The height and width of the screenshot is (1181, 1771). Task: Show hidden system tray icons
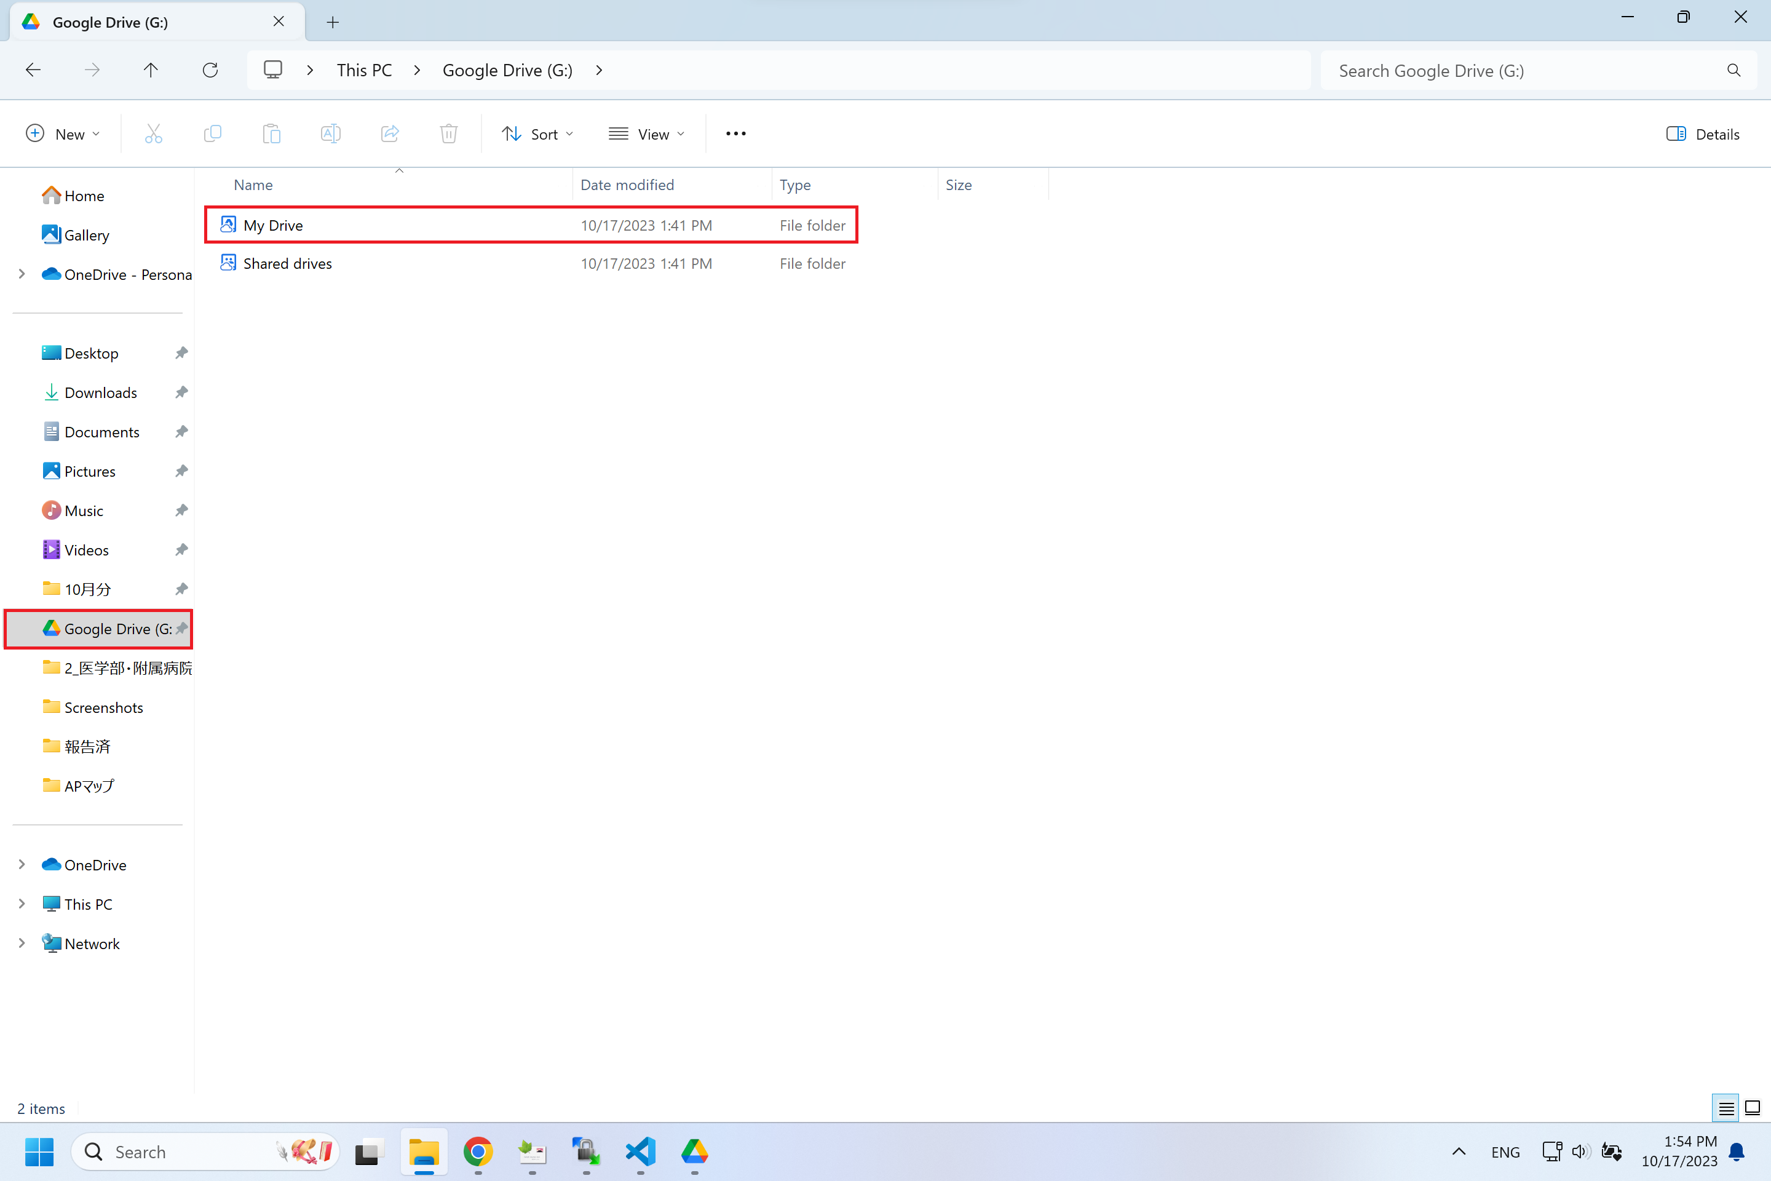pyautogui.click(x=1459, y=1151)
